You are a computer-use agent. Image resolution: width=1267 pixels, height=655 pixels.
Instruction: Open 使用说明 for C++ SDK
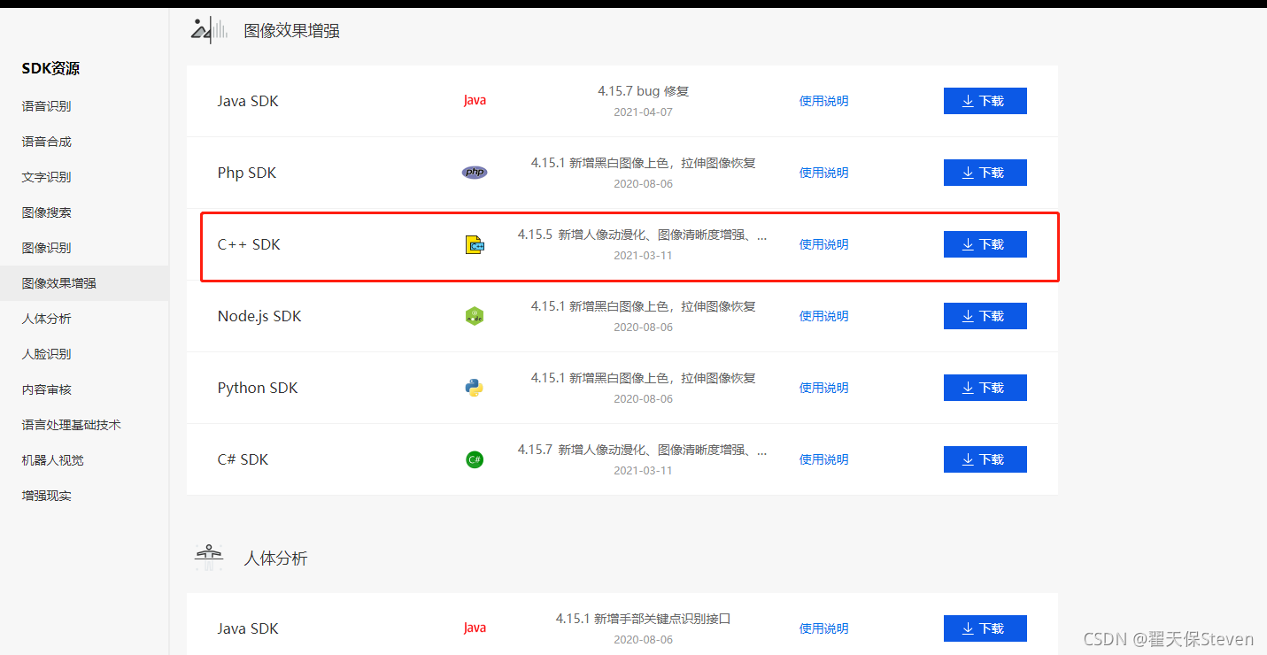(x=823, y=244)
